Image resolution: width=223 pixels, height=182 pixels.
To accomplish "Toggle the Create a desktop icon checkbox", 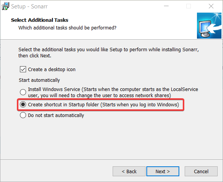I will click(x=23, y=69).
